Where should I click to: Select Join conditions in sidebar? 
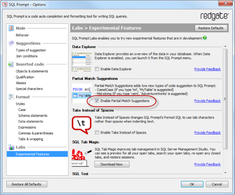point(27,56)
